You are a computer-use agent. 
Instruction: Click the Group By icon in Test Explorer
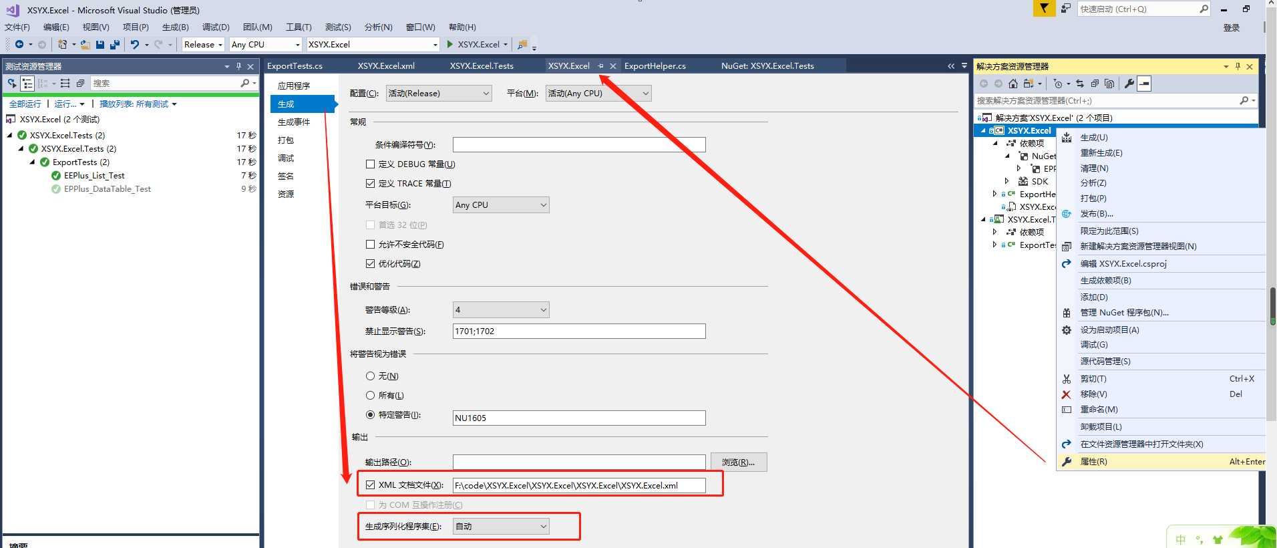(x=43, y=84)
